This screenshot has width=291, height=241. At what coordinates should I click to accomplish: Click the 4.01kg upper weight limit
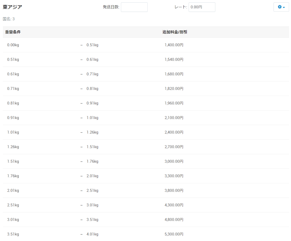click(x=93, y=234)
